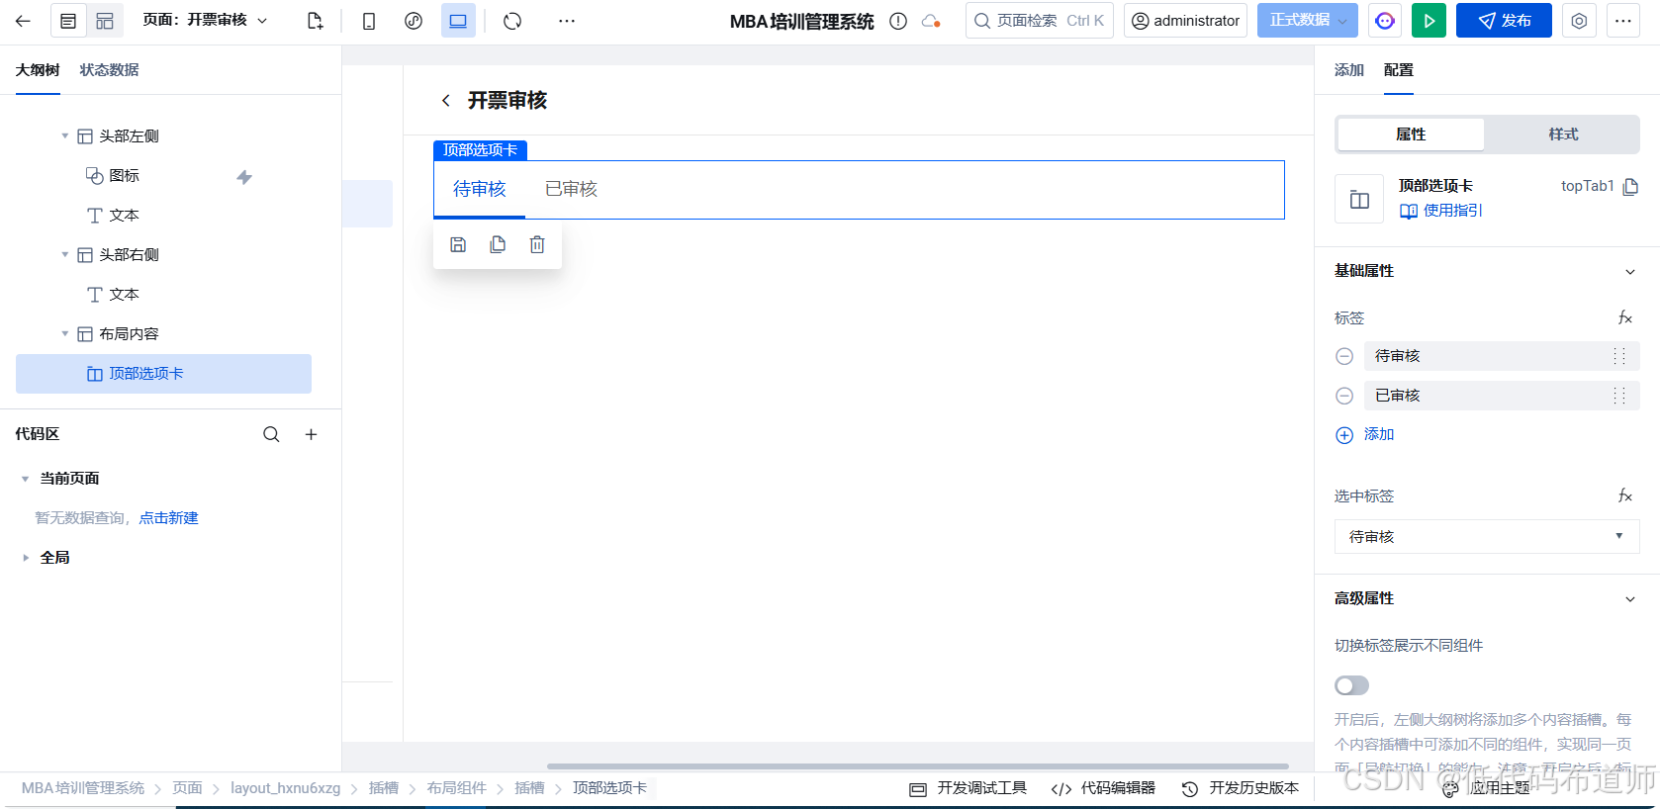Add a new label with 添加
The height and width of the screenshot is (809, 1660).
pyautogui.click(x=1365, y=434)
